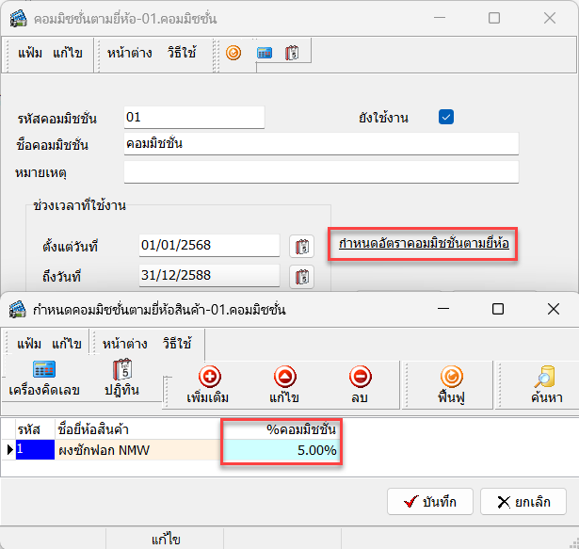Click the %คอมมิชชั่น column header

pyautogui.click(x=281, y=429)
